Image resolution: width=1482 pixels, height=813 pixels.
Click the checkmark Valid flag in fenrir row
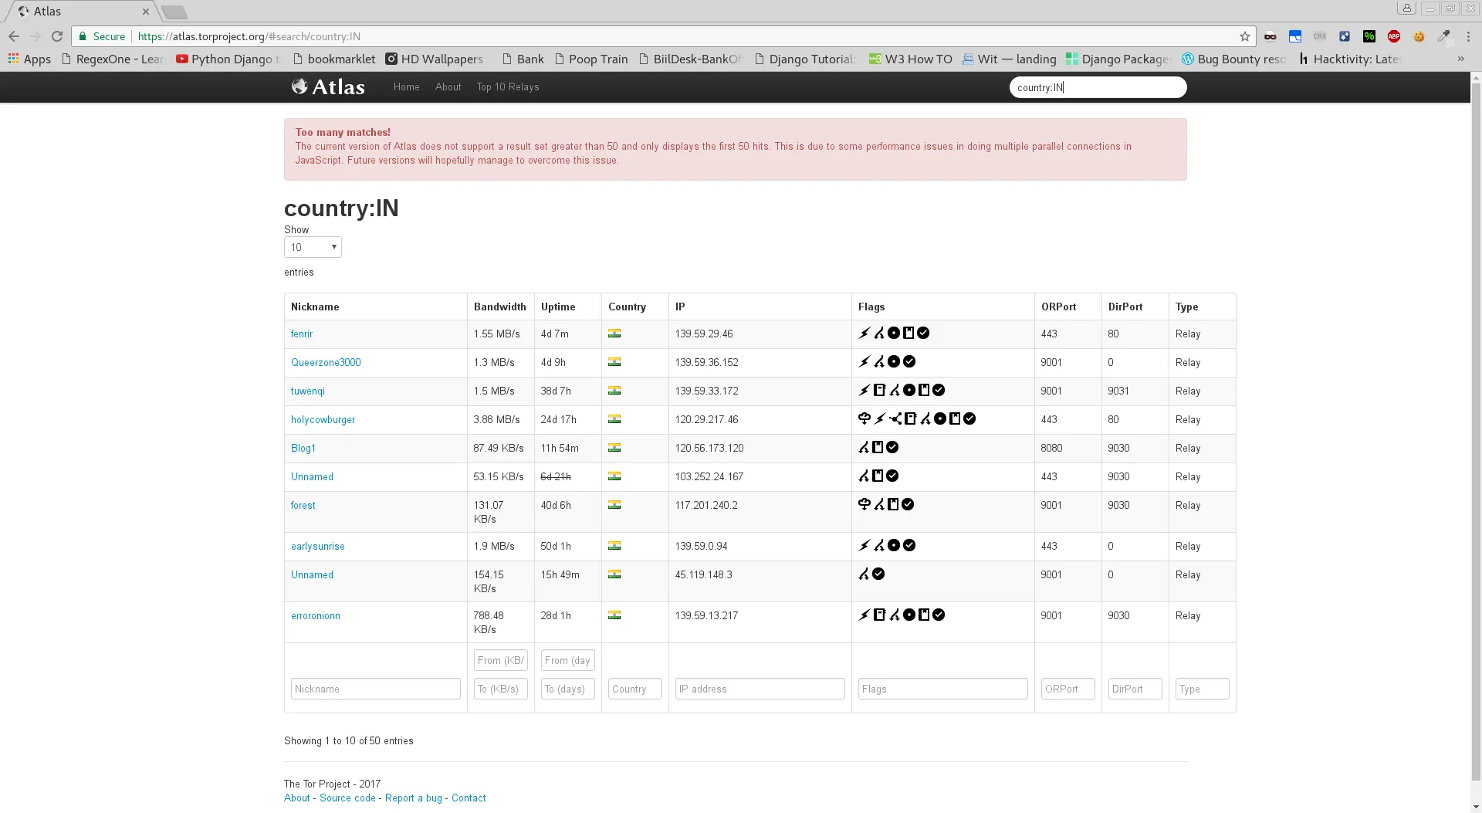923,334
